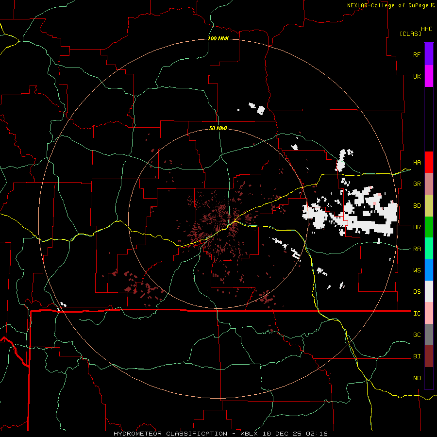The height and width of the screenshot is (437, 437).
Task: Click the [CLAS] legend unit label
Action: click(410, 34)
